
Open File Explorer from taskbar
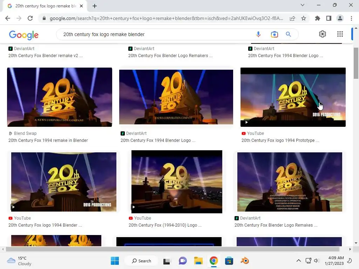[x=198, y=261]
